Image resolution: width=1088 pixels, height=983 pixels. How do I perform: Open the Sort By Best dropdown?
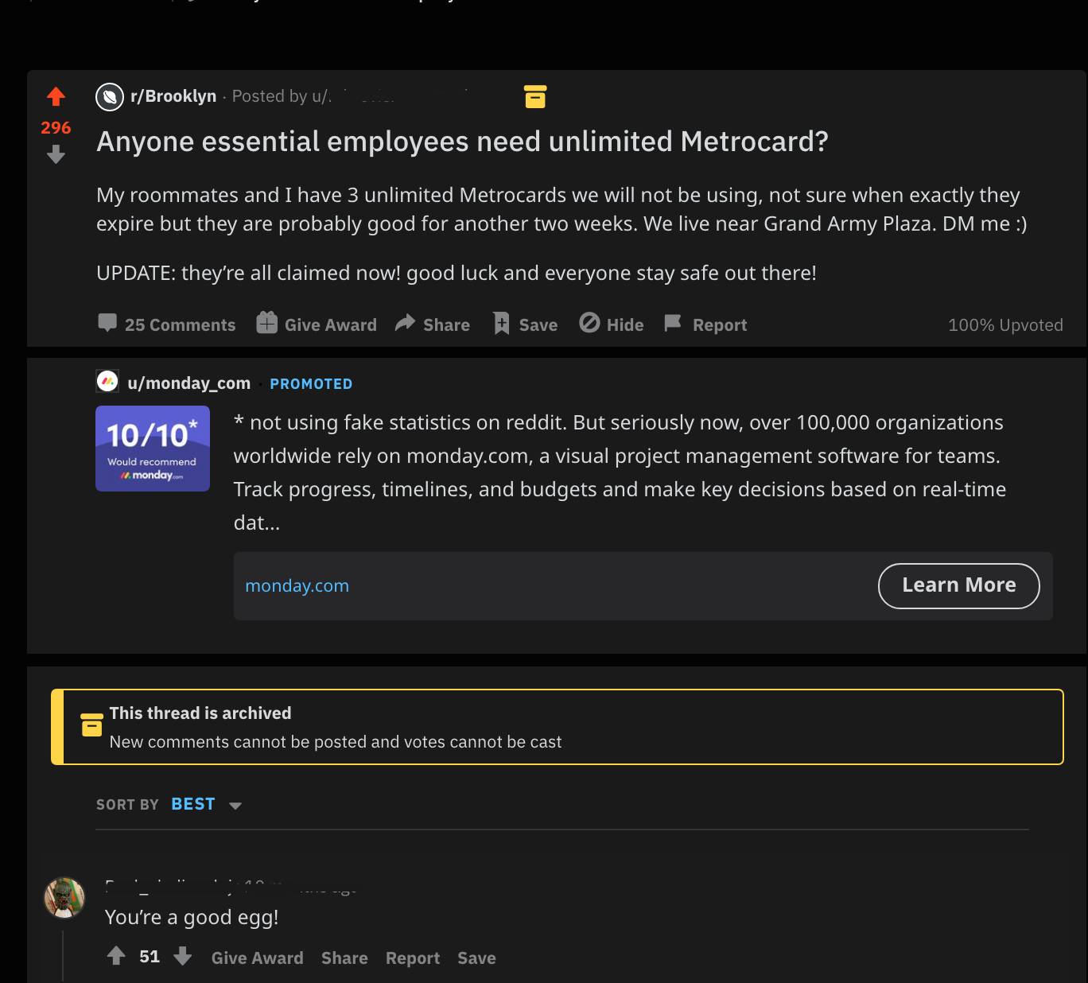pos(192,804)
